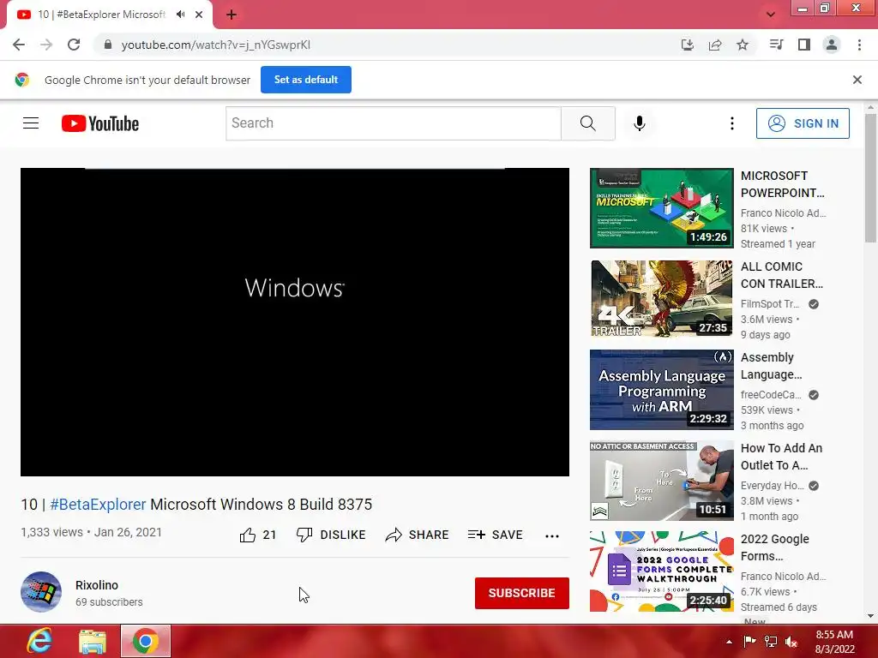The image size is (878, 658).
Task: Bookmark this page with the star icon
Action: click(743, 45)
